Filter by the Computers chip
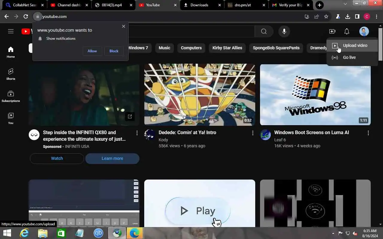Screen dimensions: 383x239 coord(191,48)
